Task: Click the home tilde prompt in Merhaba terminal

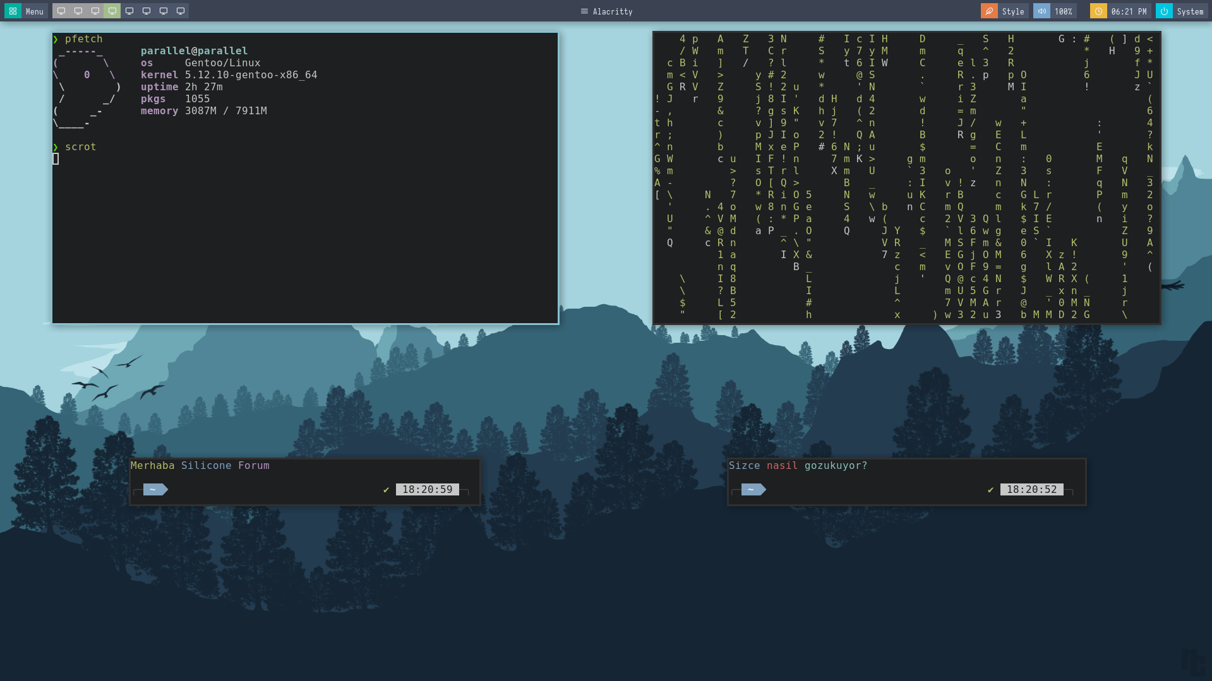Action: click(155, 490)
